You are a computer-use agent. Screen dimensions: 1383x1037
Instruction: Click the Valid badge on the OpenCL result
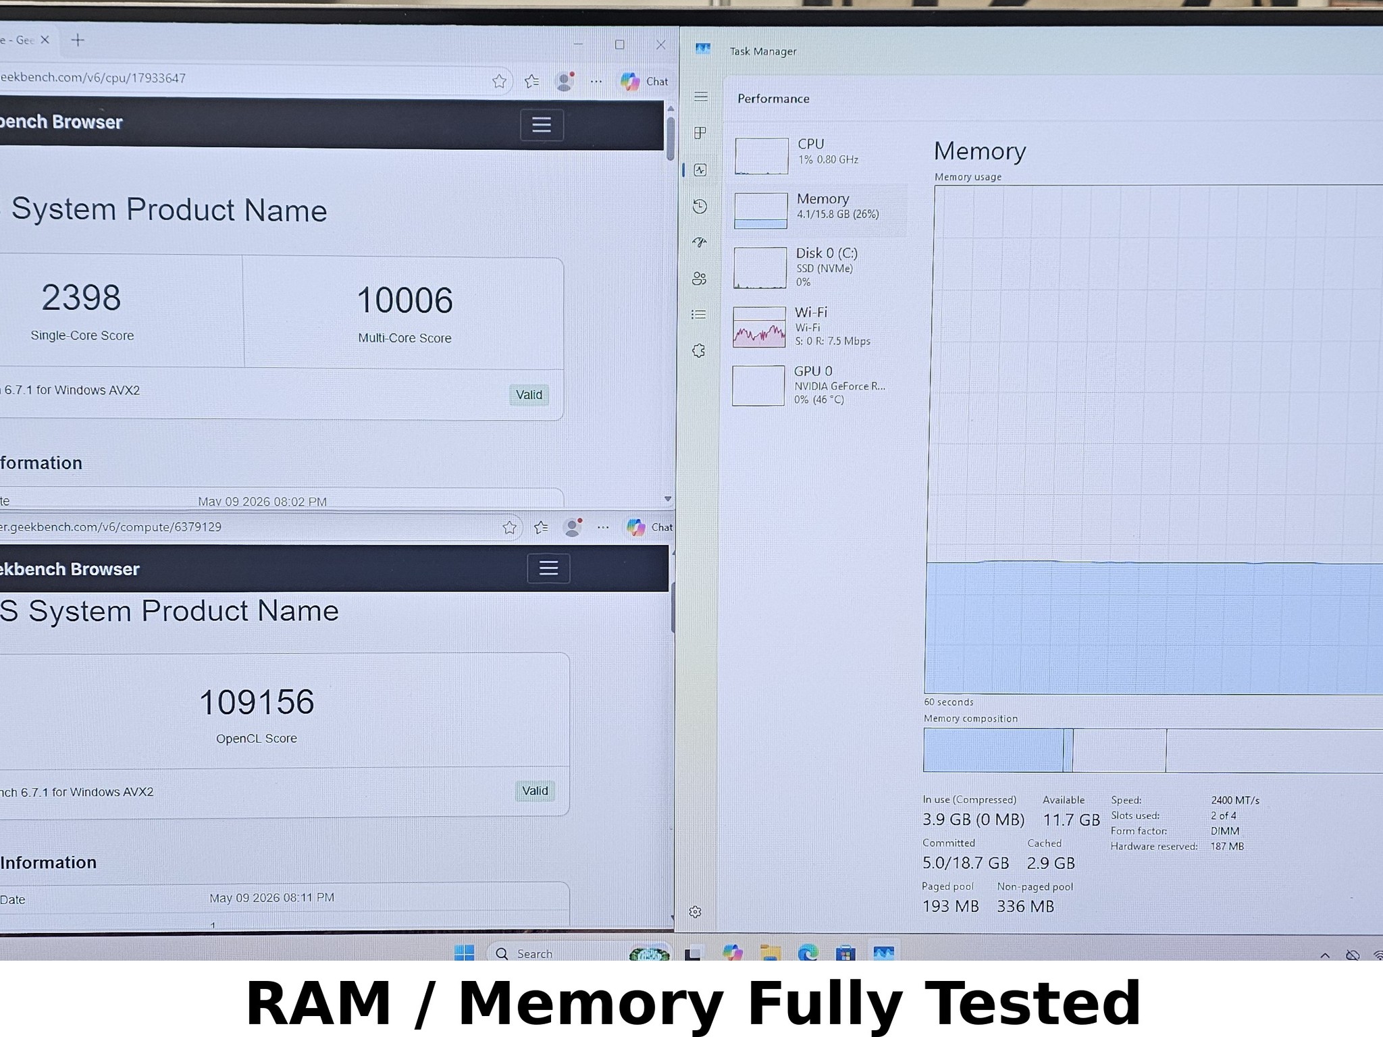click(x=535, y=791)
